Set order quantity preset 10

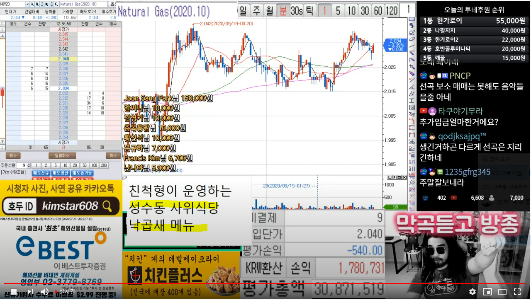tap(65, 165)
